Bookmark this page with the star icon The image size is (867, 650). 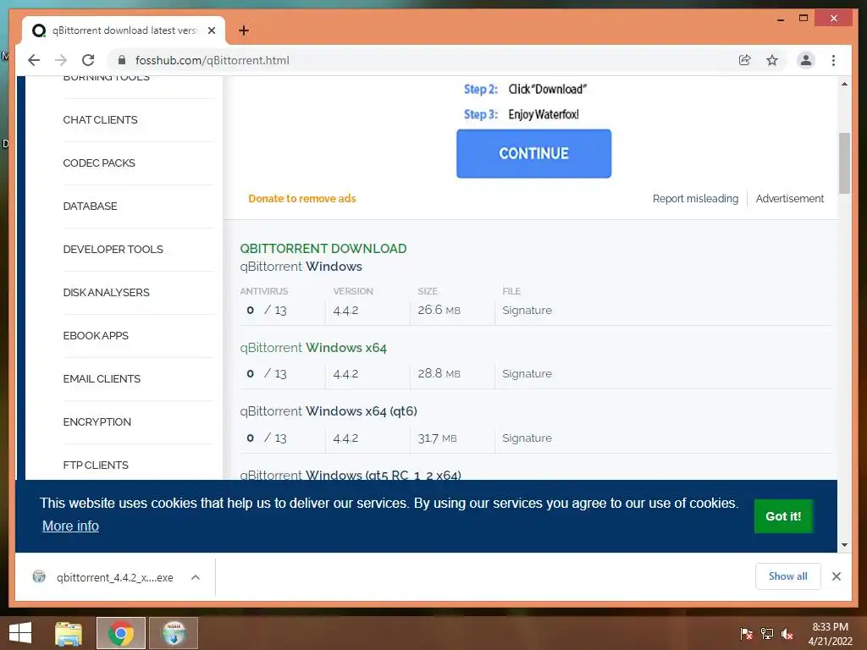point(772,60)
